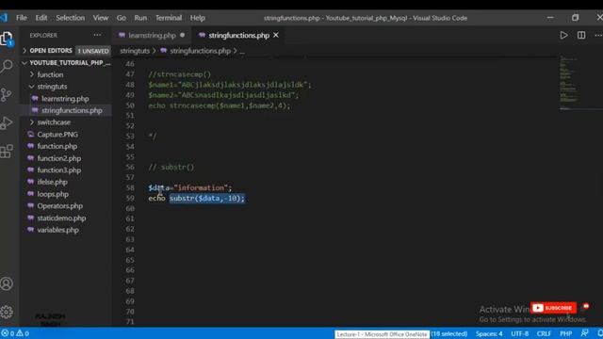
Task: Open editor More Actions ellipsis
Action: pyautogui.click(x=598, y=36)
